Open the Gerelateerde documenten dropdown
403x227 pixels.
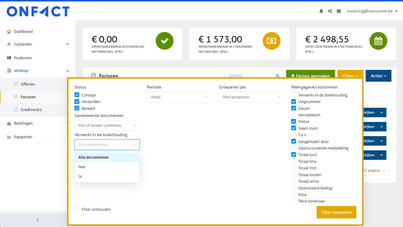pos(107,125)
